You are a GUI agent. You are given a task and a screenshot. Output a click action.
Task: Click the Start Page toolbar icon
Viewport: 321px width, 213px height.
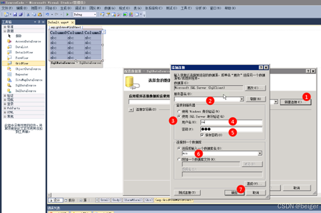coord(125,14)
